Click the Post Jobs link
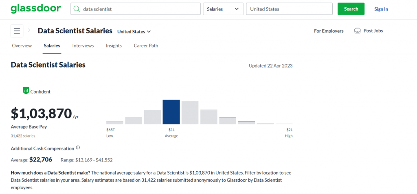The image size is (417, 194). click(373, 31)
